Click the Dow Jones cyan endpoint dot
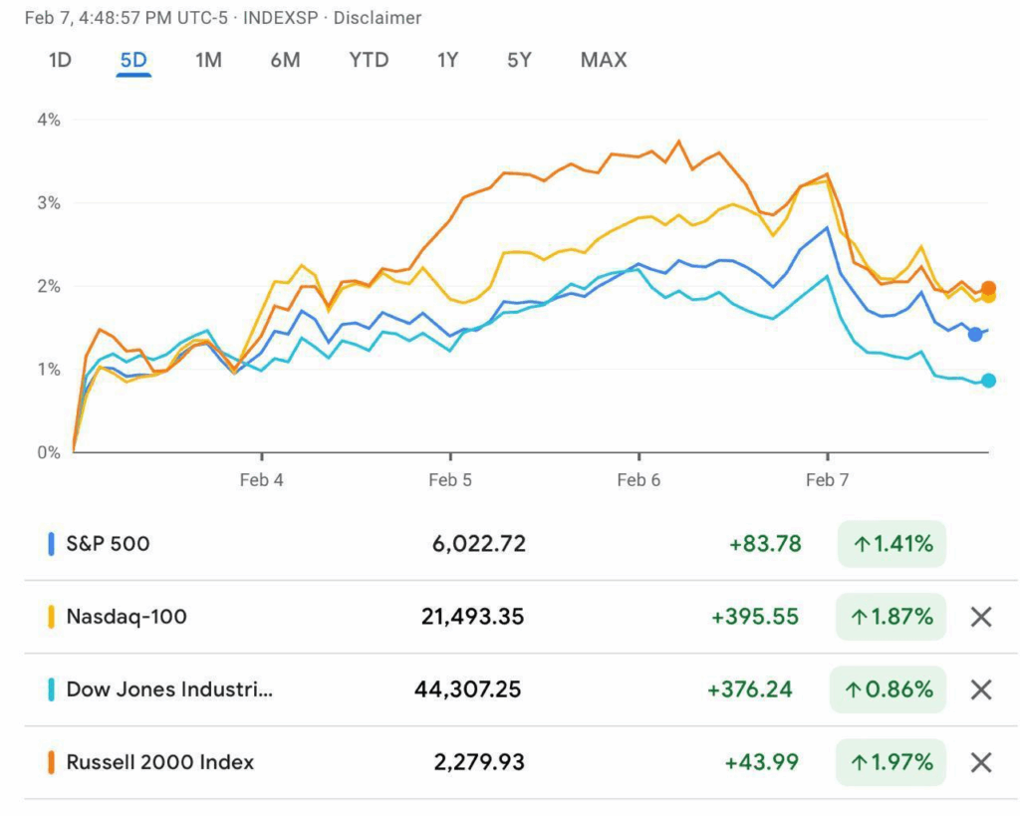 (x=988, y=381)
